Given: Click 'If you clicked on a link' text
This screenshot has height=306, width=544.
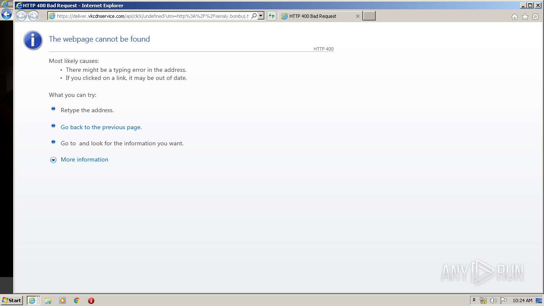Looking at the screenshot, I should [126, 78].
